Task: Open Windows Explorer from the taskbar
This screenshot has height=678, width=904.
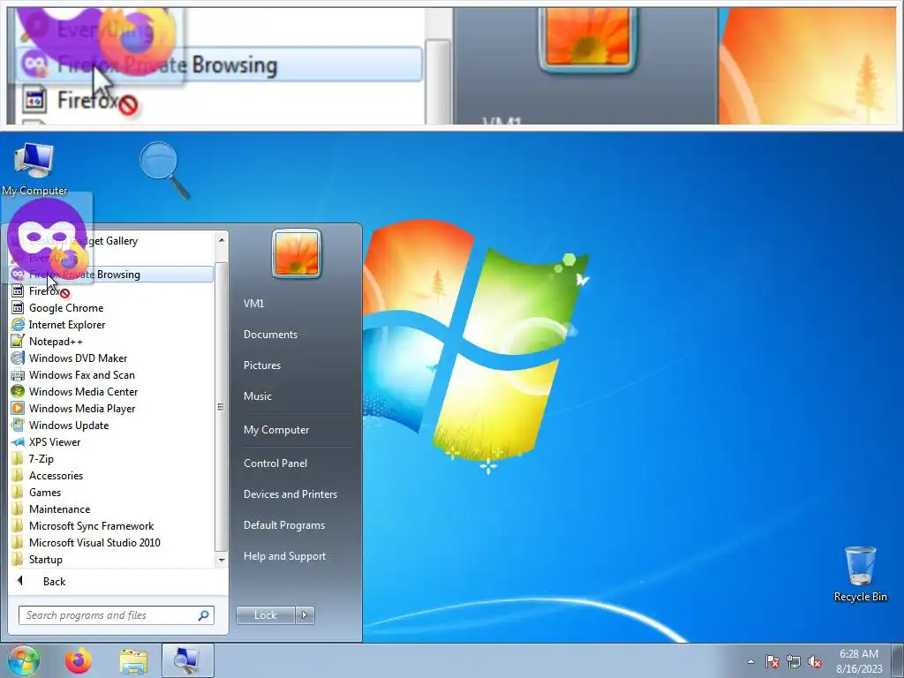Action: point(133,660)
